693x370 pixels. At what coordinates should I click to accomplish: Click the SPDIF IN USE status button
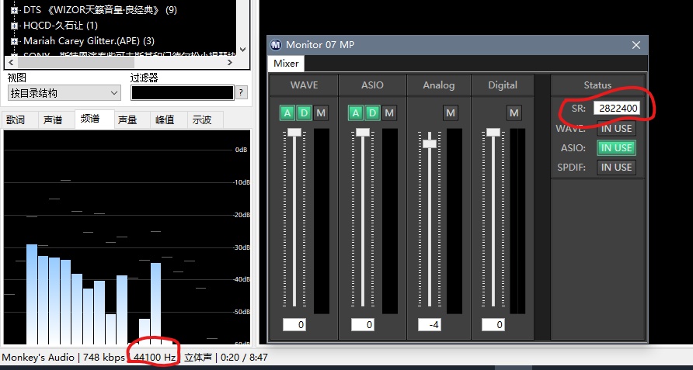click(616, 168)
